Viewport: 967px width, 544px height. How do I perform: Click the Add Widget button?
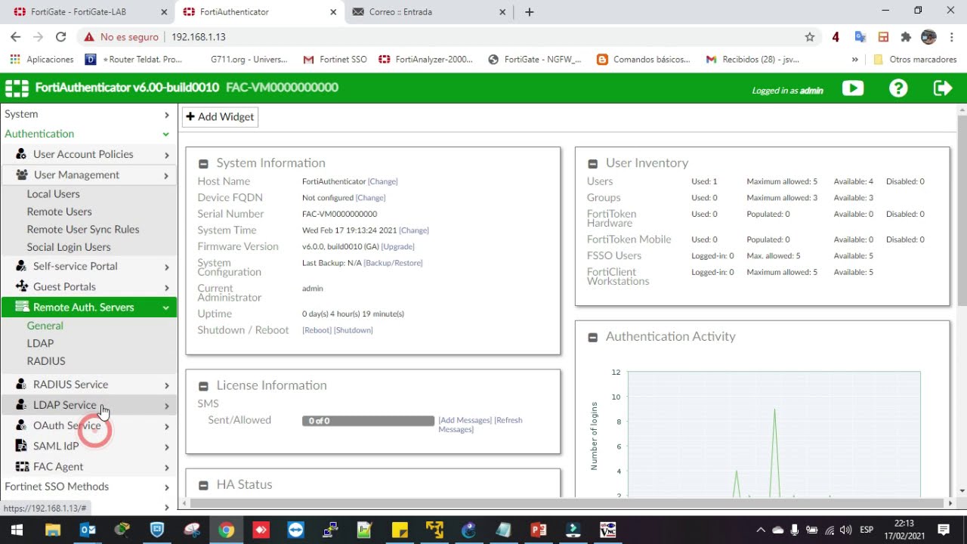pos(220,117)
